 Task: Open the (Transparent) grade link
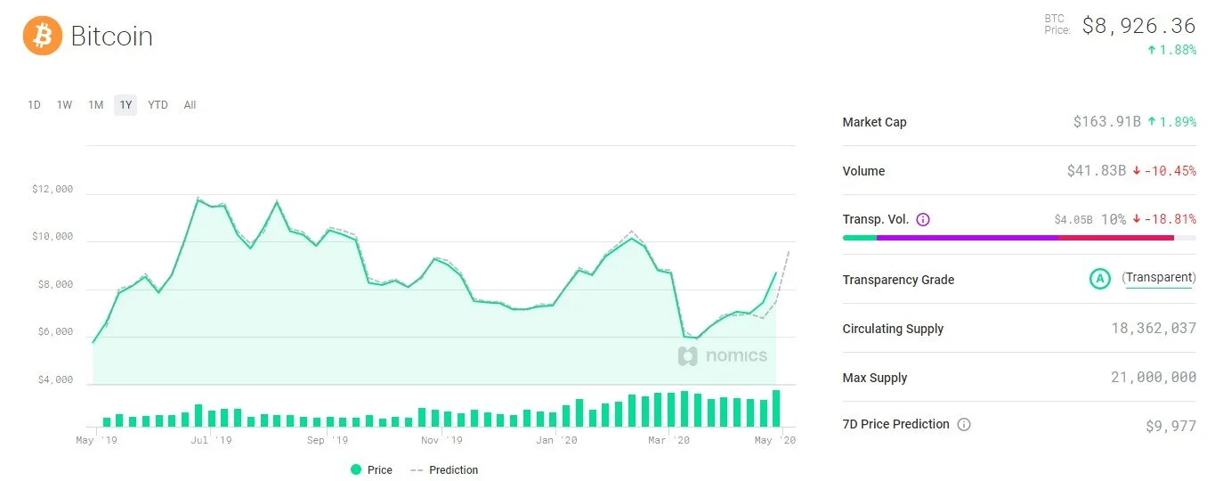[1158, 278]
